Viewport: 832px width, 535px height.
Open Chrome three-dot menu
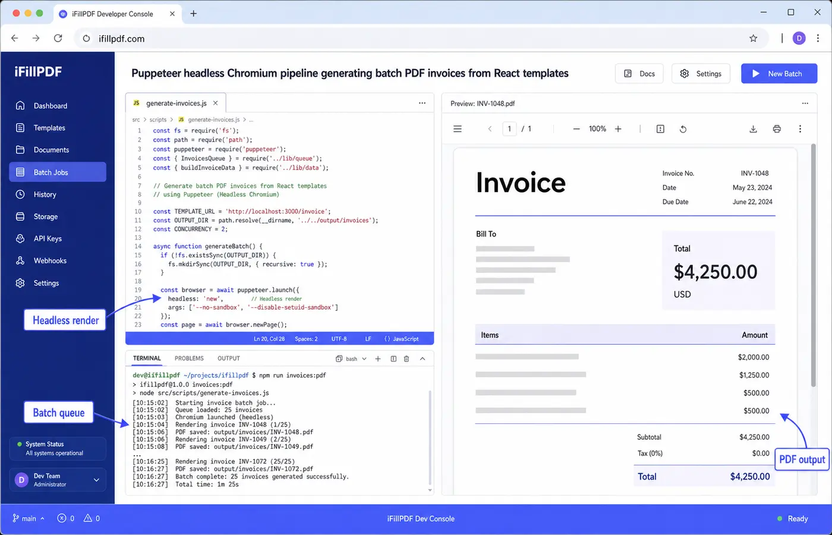[x=818, y=38]
